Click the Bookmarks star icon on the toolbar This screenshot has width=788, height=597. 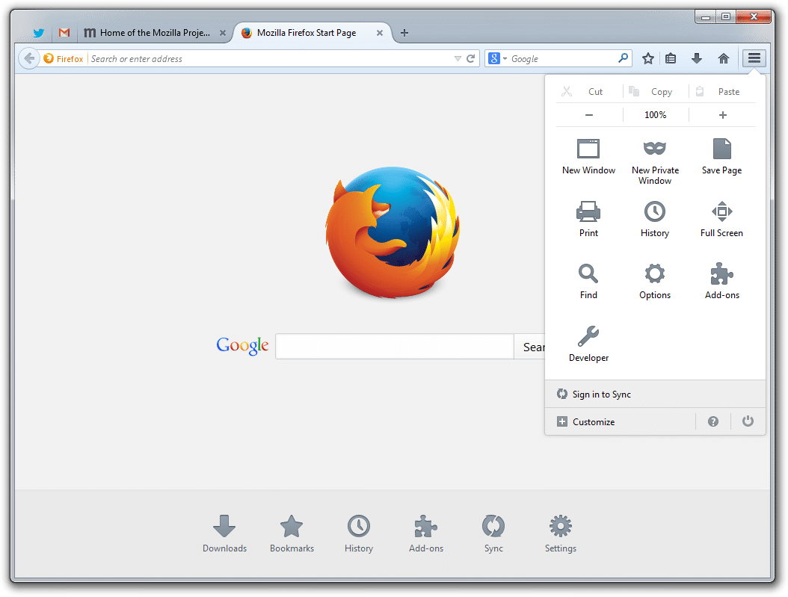647,58
